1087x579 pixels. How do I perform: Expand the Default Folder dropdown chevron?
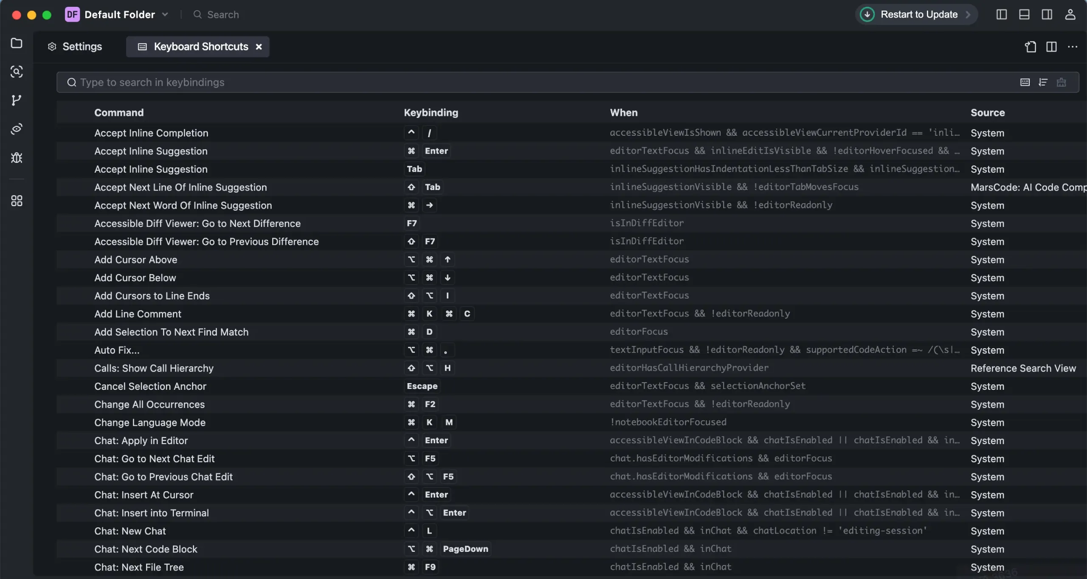pyautogui.click(x=165, y=14)
